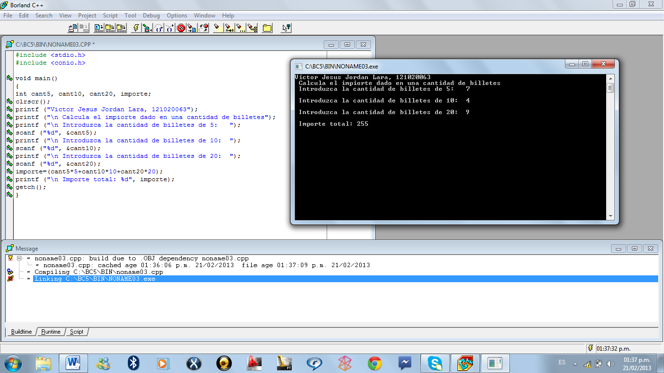This screenshot has width=664, height=373.
Task: Open the Search menu
Action: tap(44, 15)
